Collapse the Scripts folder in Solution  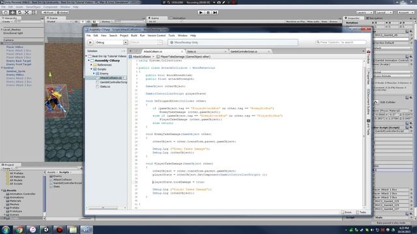point(91,69)
